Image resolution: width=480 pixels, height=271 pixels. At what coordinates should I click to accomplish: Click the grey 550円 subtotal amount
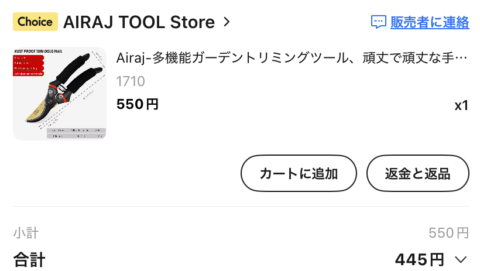pos(448,234)
